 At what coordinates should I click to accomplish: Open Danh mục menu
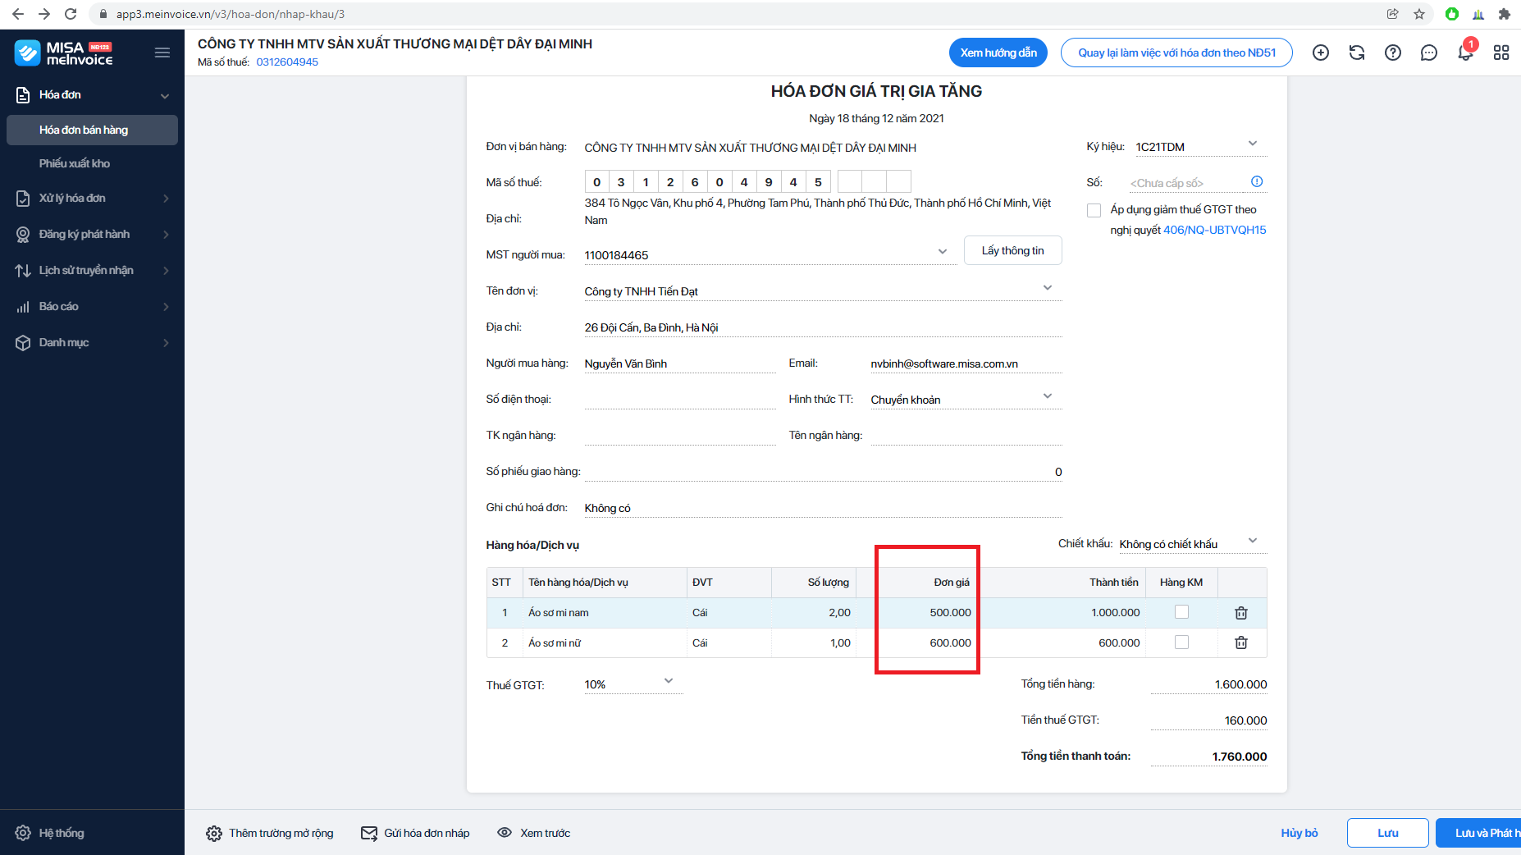click(92, 343)
